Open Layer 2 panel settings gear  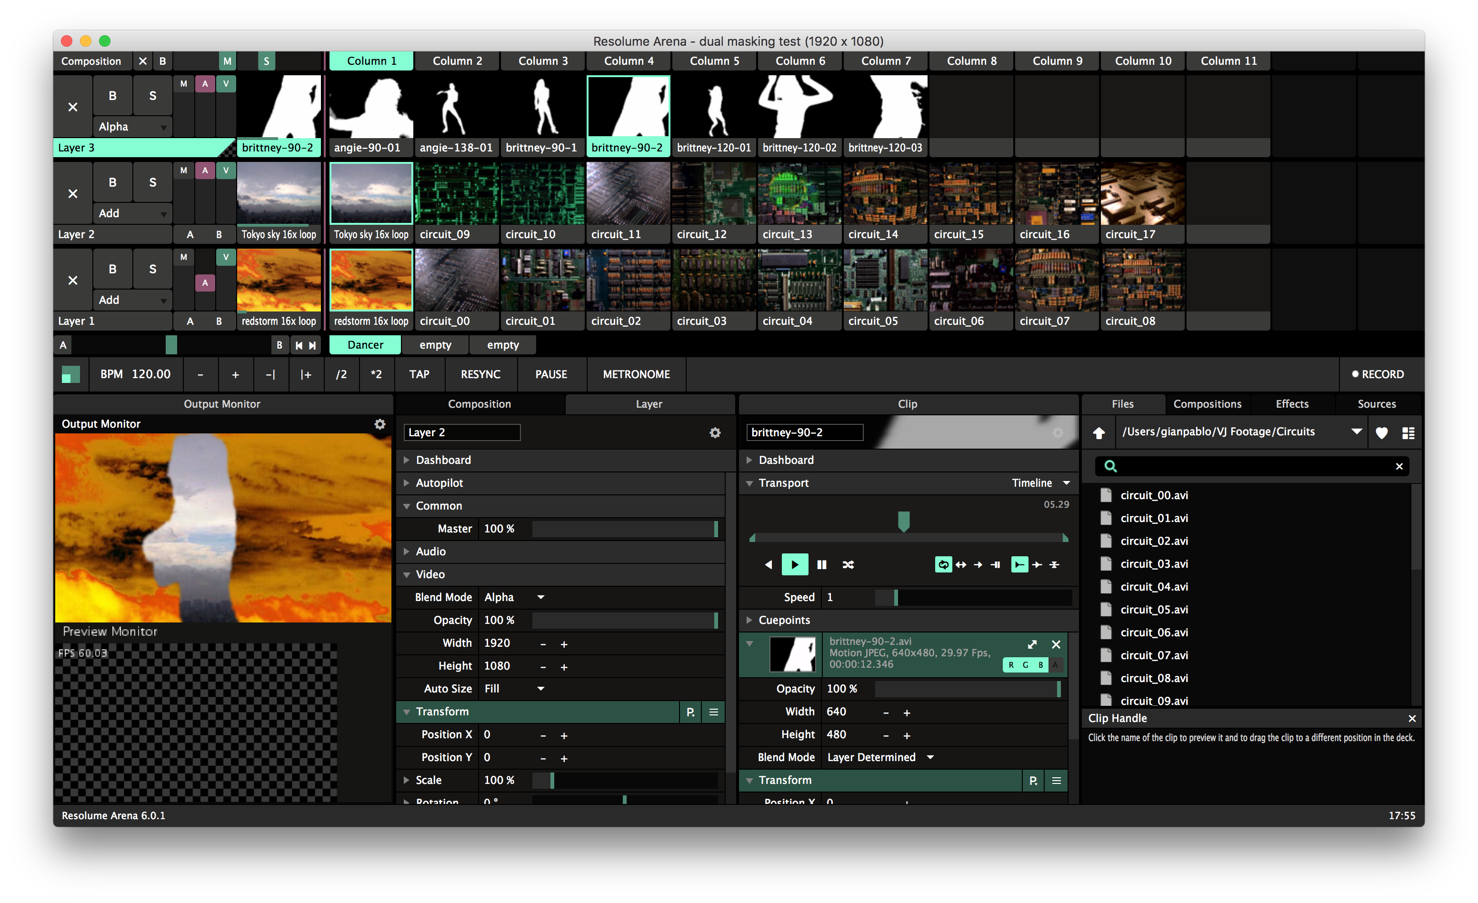[714, 432]
